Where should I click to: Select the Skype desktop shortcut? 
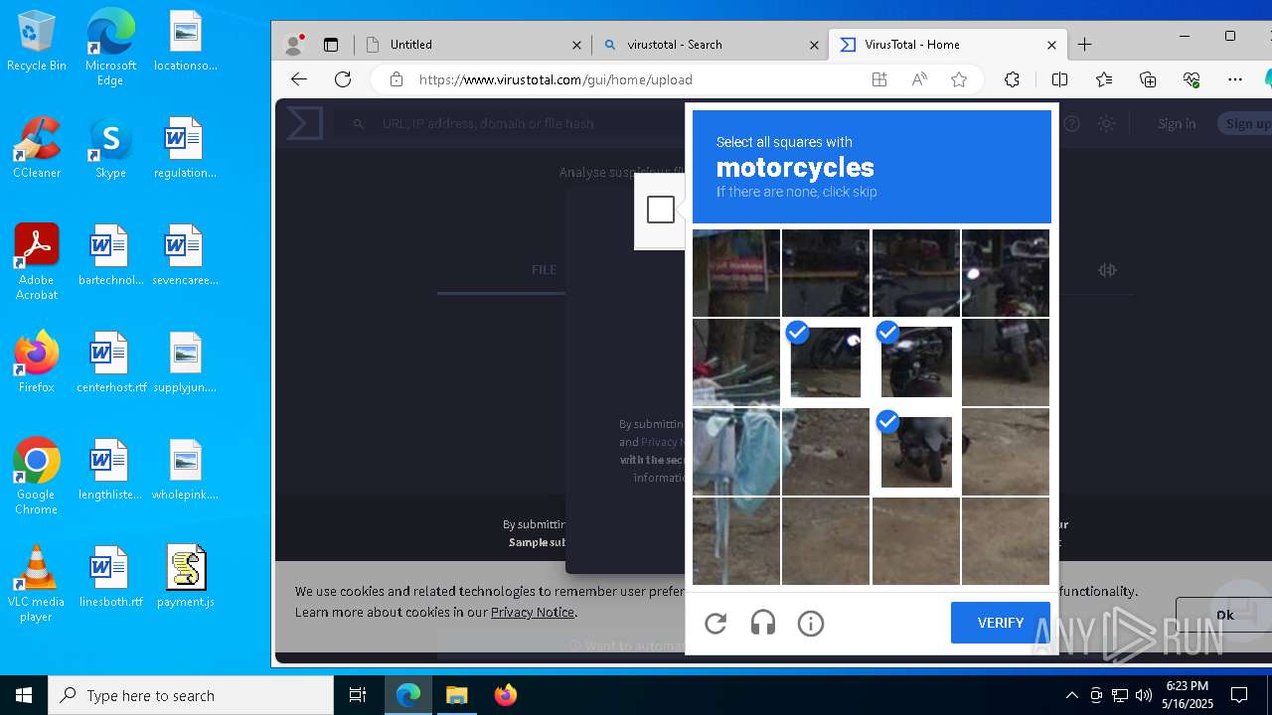110,148
